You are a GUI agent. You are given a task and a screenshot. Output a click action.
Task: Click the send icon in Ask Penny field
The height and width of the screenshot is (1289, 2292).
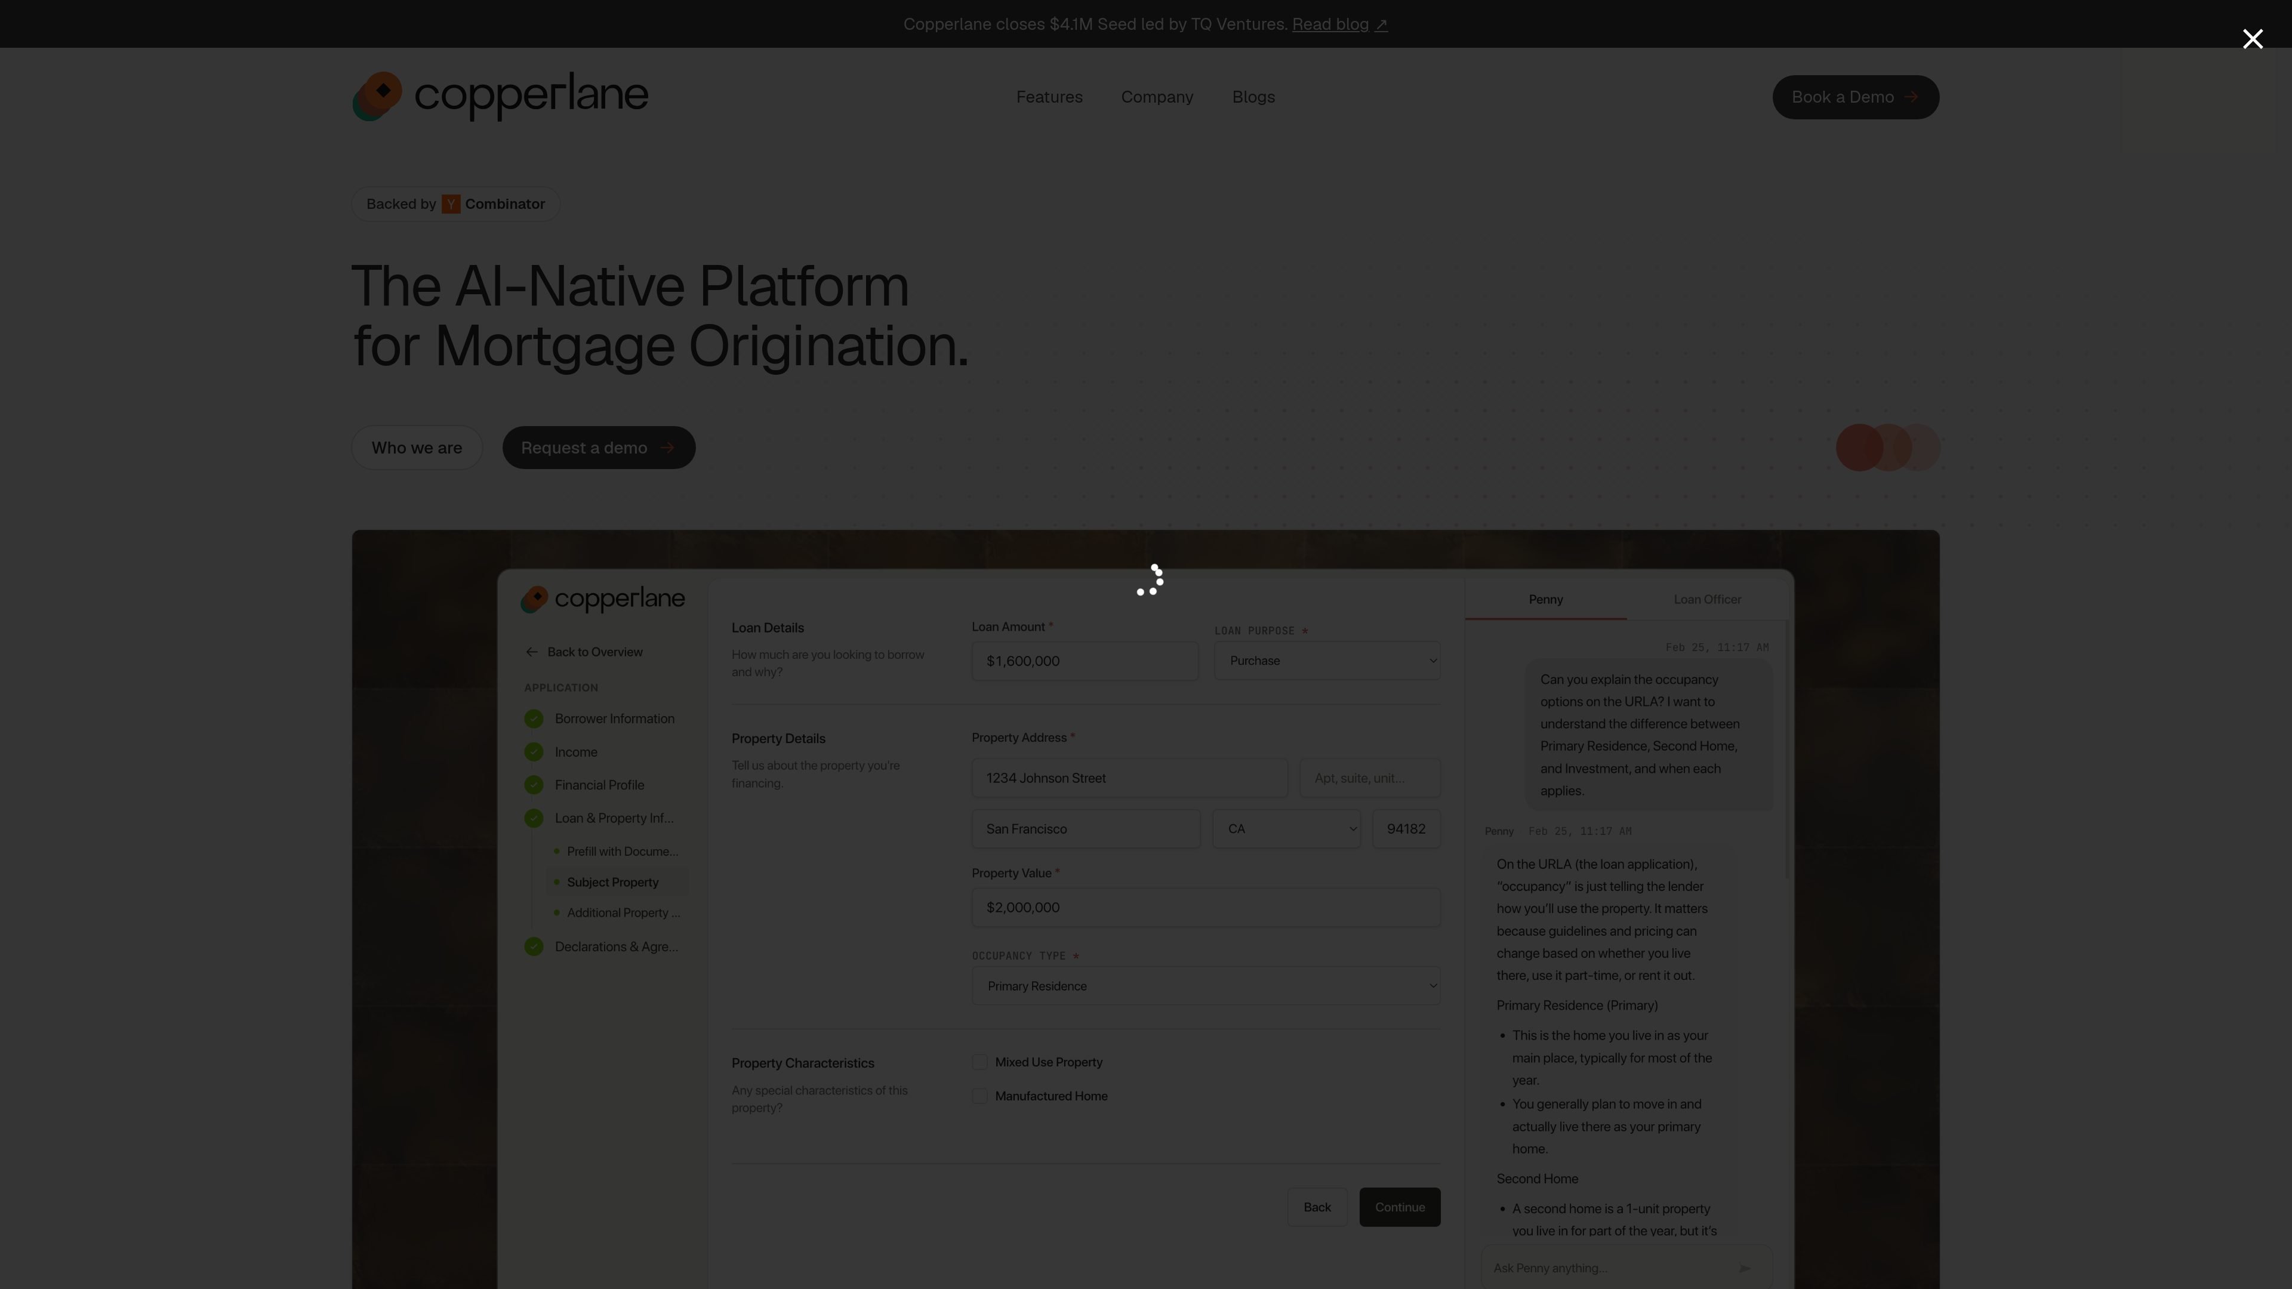pos(1745,1269)
